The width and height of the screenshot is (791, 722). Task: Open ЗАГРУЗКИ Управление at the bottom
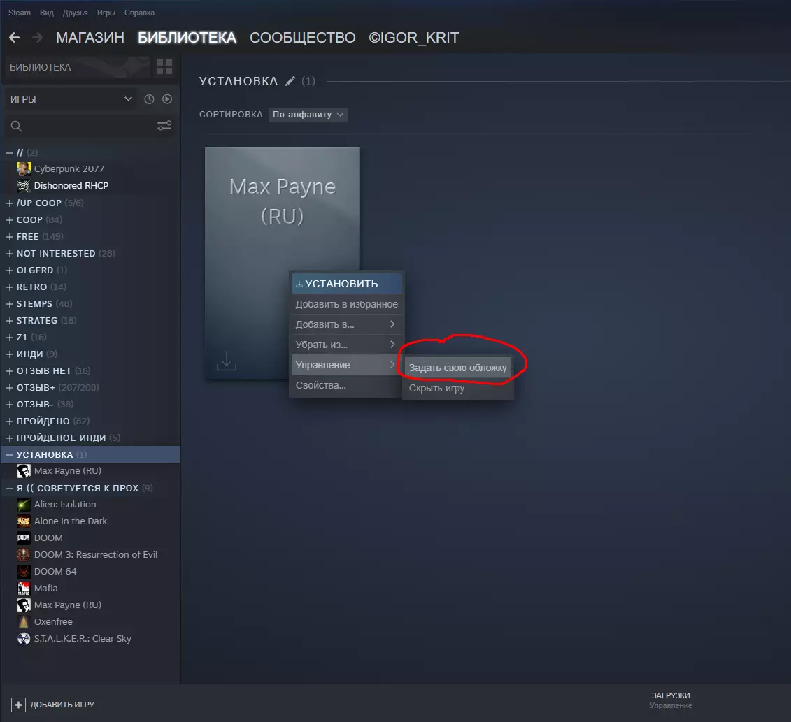671,700
